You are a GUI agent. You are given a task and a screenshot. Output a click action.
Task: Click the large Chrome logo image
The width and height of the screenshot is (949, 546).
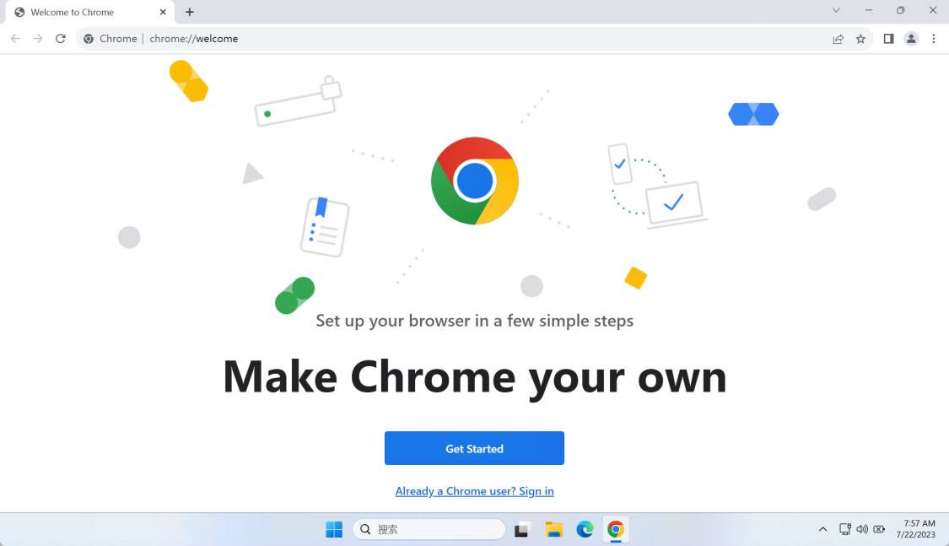474,181
